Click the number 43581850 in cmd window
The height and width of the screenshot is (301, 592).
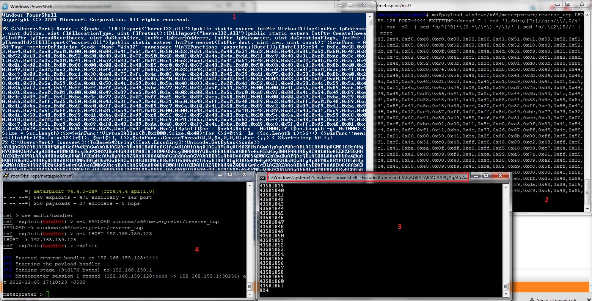[272, 236]
